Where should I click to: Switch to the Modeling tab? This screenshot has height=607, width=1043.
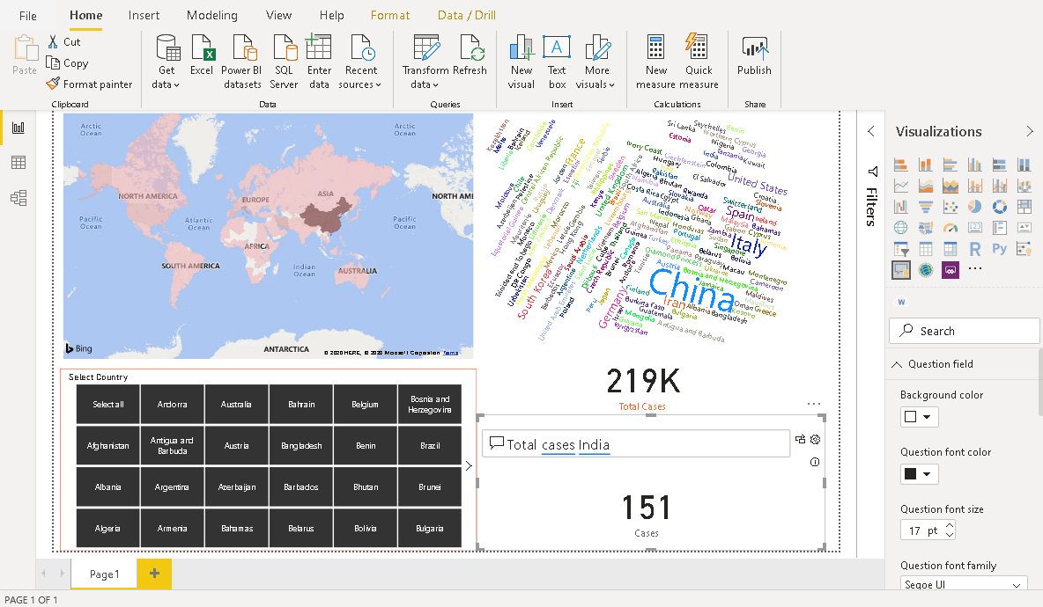tap(211, 15)
